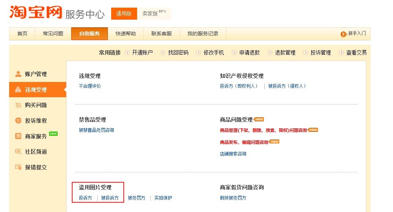Select the 通用版 tab
Image resolution: width=393 pixels, height=212 pixels.
124,13
